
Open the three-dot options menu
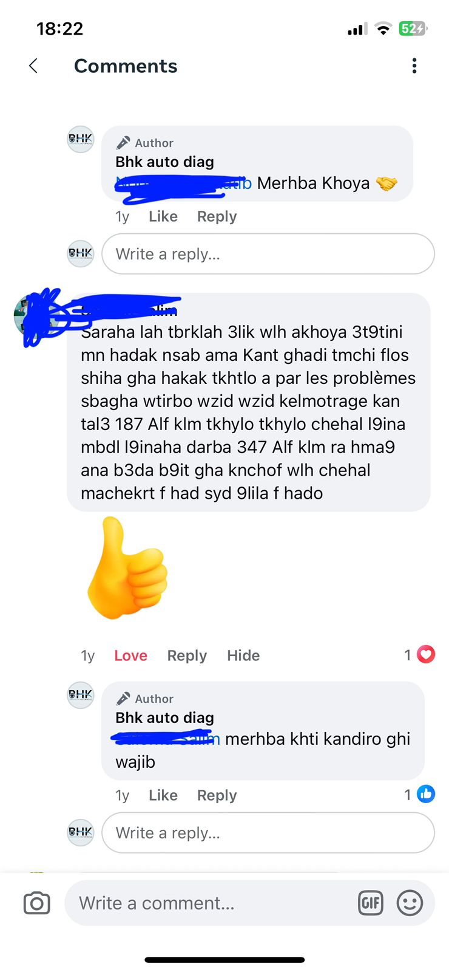point(414,66)
